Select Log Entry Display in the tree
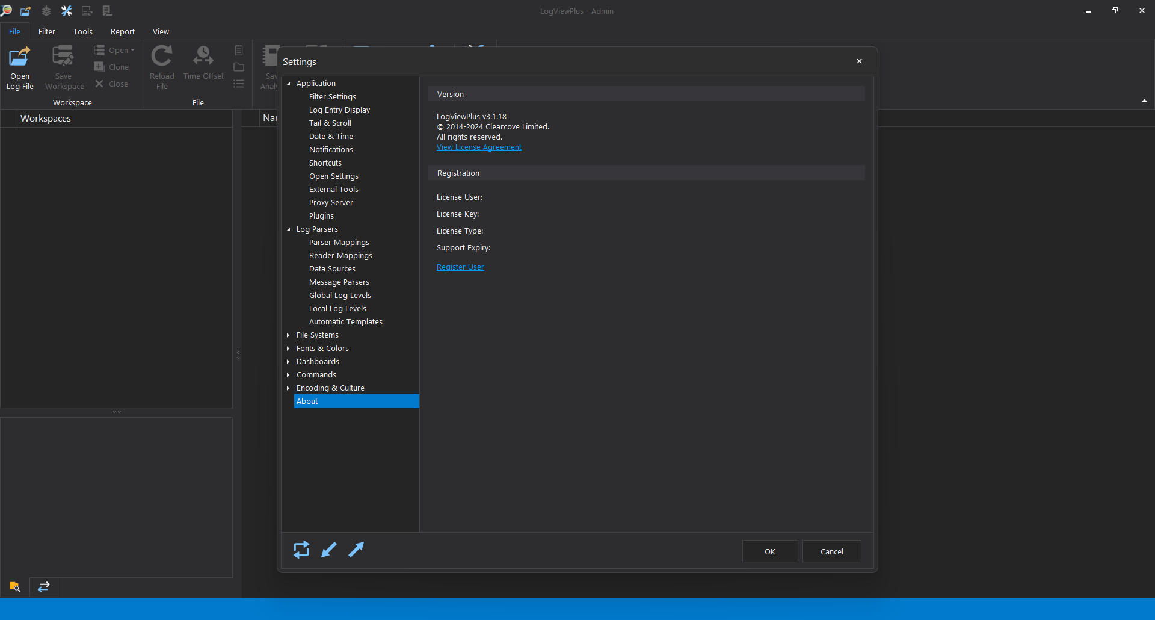This screenshot has height=620, width=1155. click(x=339, y=110)
